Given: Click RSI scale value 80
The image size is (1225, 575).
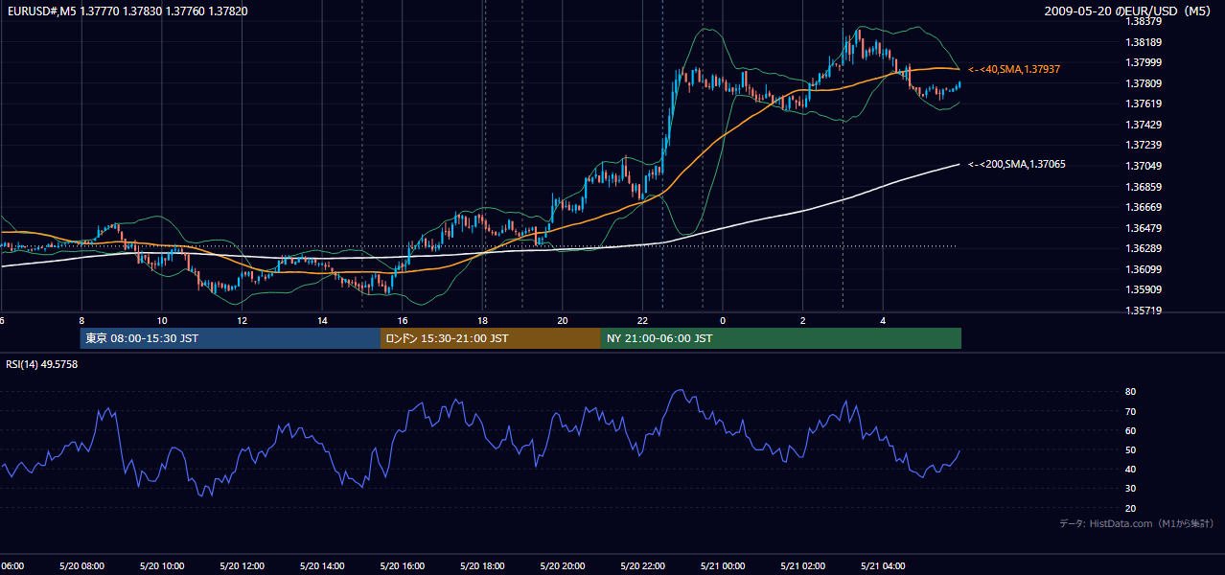Looking at the screenshot, I should point(1131,392).
